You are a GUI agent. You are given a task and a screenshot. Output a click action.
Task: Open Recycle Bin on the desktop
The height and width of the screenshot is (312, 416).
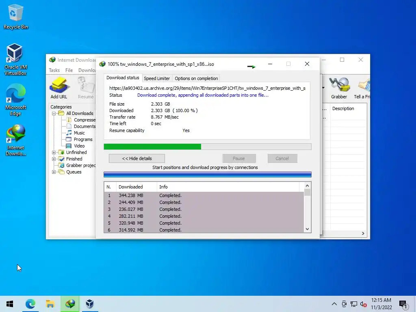tap(15, 16)
